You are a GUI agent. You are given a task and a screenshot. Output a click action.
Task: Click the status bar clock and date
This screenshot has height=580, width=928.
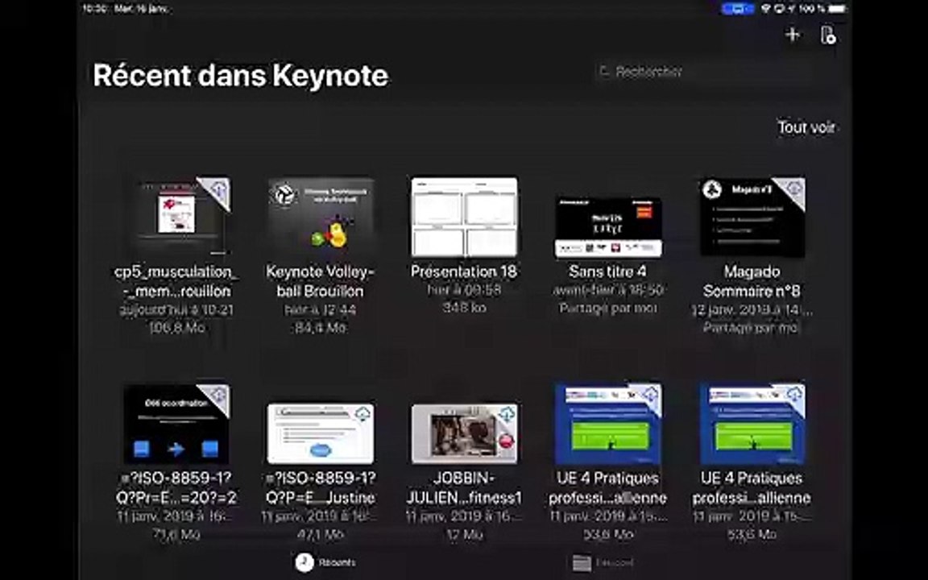point(125,9)
